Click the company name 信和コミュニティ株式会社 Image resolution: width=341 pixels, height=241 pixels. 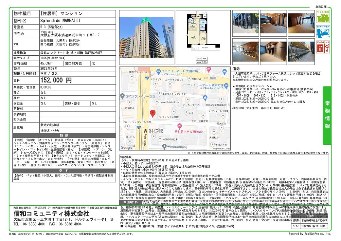(51, 213)
